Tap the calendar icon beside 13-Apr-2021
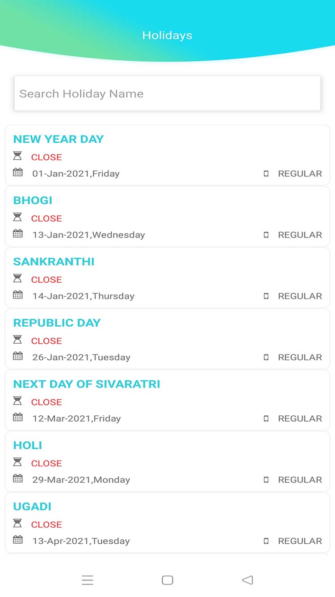 (18, 540)
